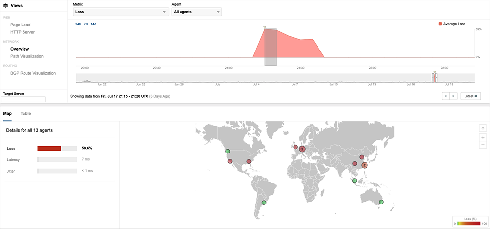Select the Map tab
Viewport: 490px width, 229px height.
[7, 113]
